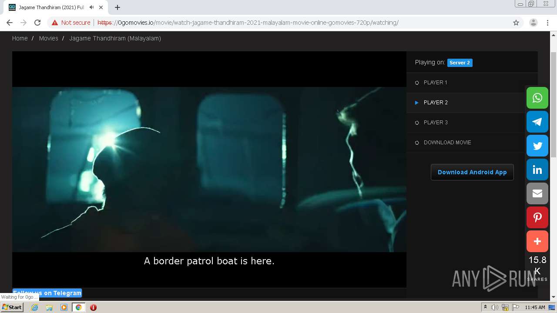Open a new browser tab
This screenshot has width=557, height=313.
coord(117,7)
